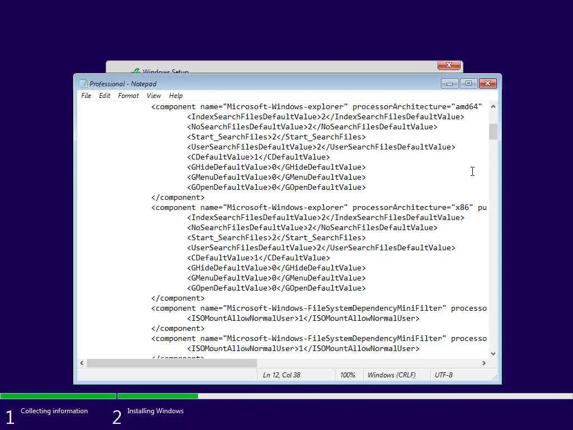Click the first IndexSearchFilesDefaultValue line

click(326, 117)
